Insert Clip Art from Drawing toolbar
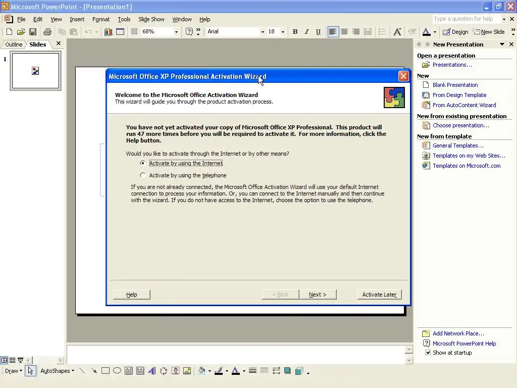This screenshot has height=388, width=517. coord(175,371)
